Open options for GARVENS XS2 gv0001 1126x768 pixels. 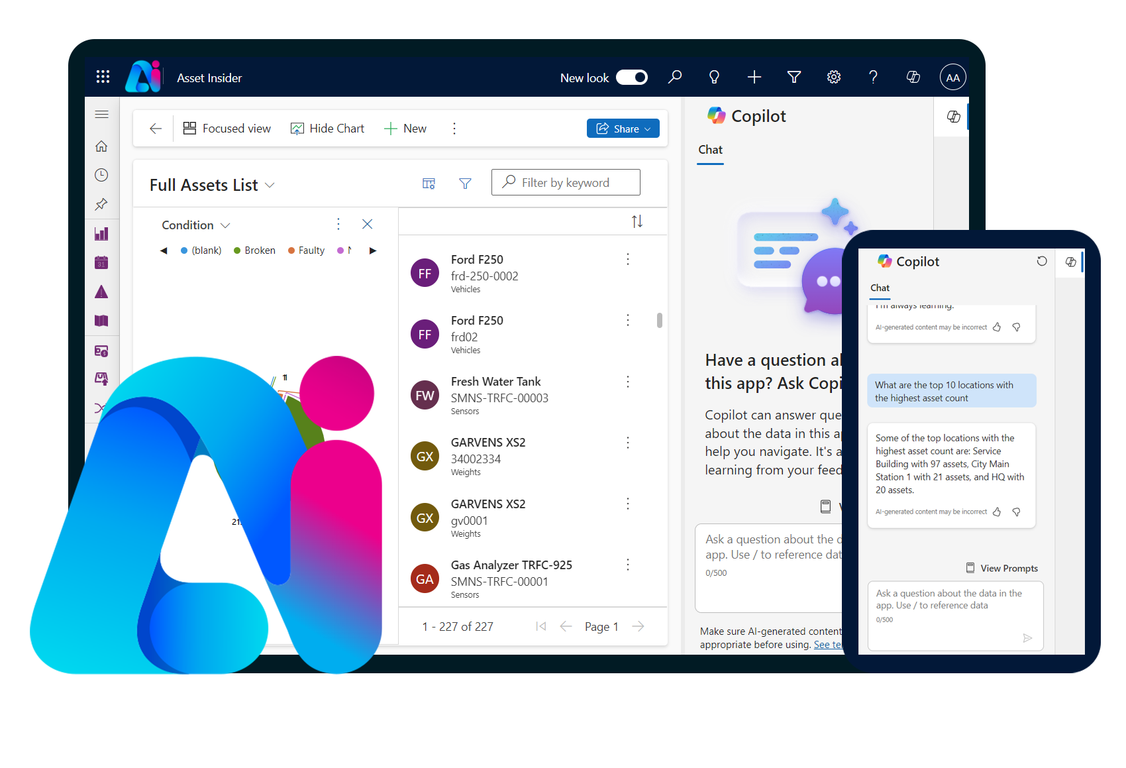[x=628, y=504]
